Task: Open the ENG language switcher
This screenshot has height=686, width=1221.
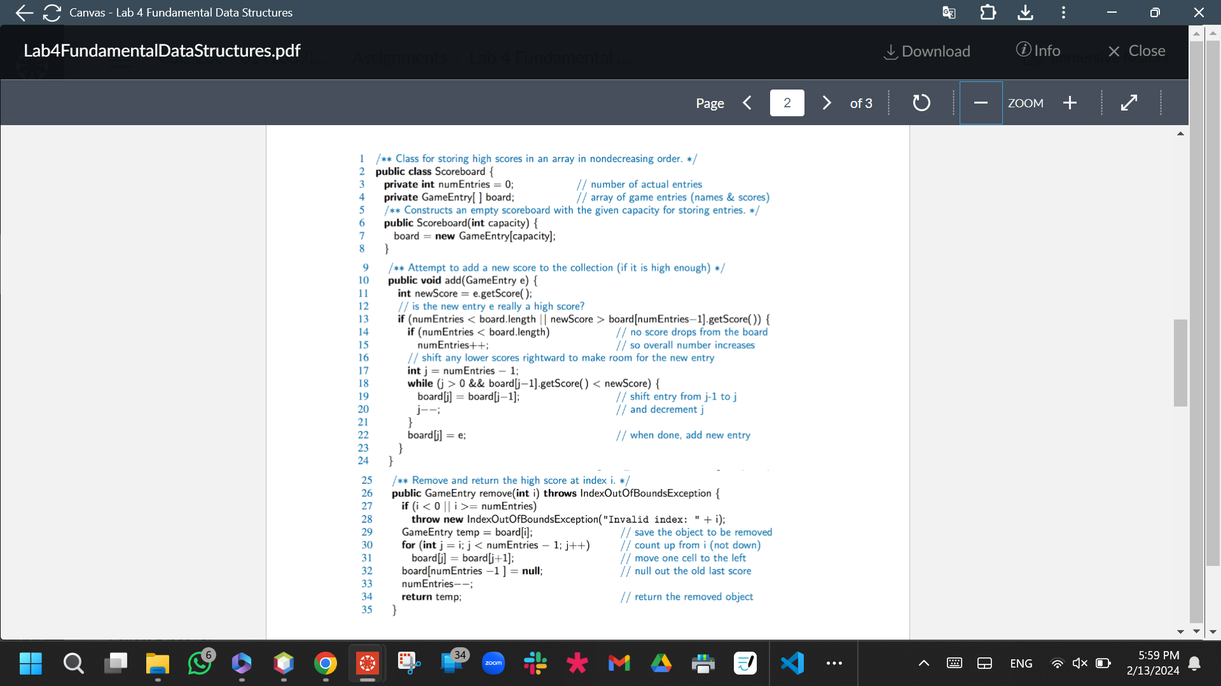Action: pos(1021,662)
